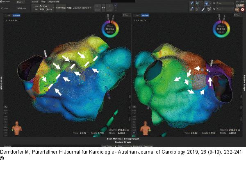Click the New Map button
Screen dimensions: 246x172
[60, 8]
